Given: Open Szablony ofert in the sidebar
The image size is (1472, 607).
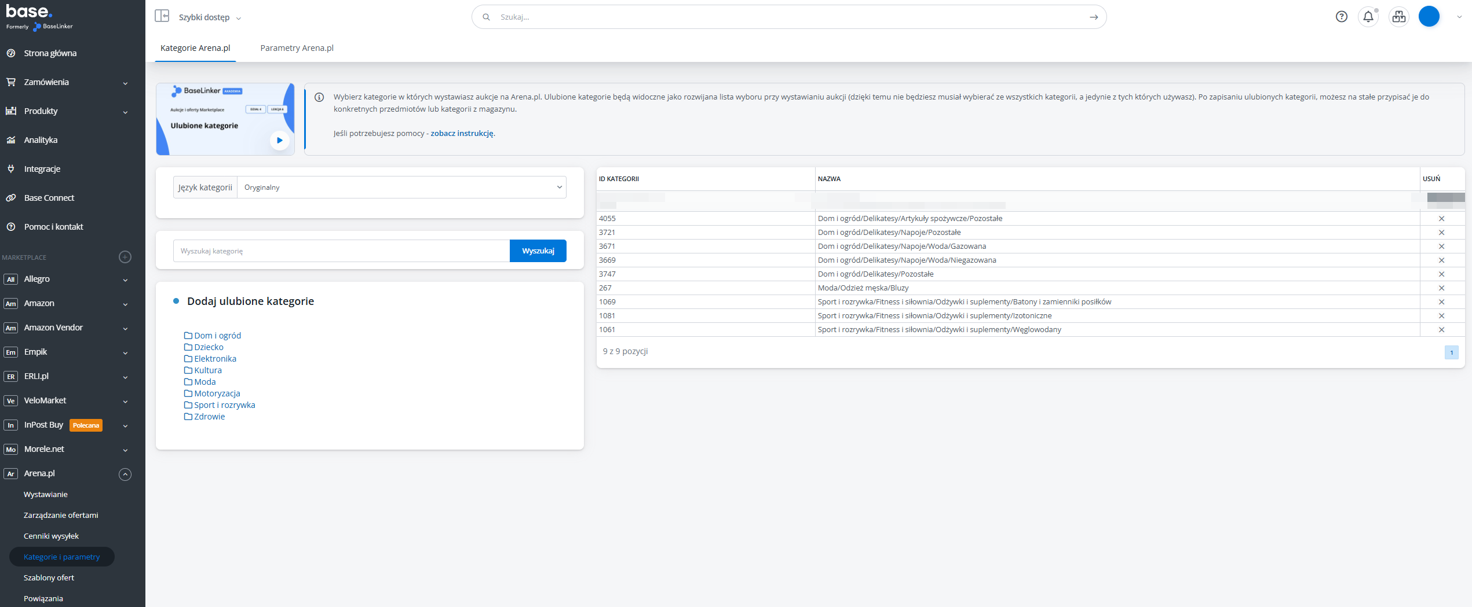Looking at the screenshot, I should click(49, 577).
